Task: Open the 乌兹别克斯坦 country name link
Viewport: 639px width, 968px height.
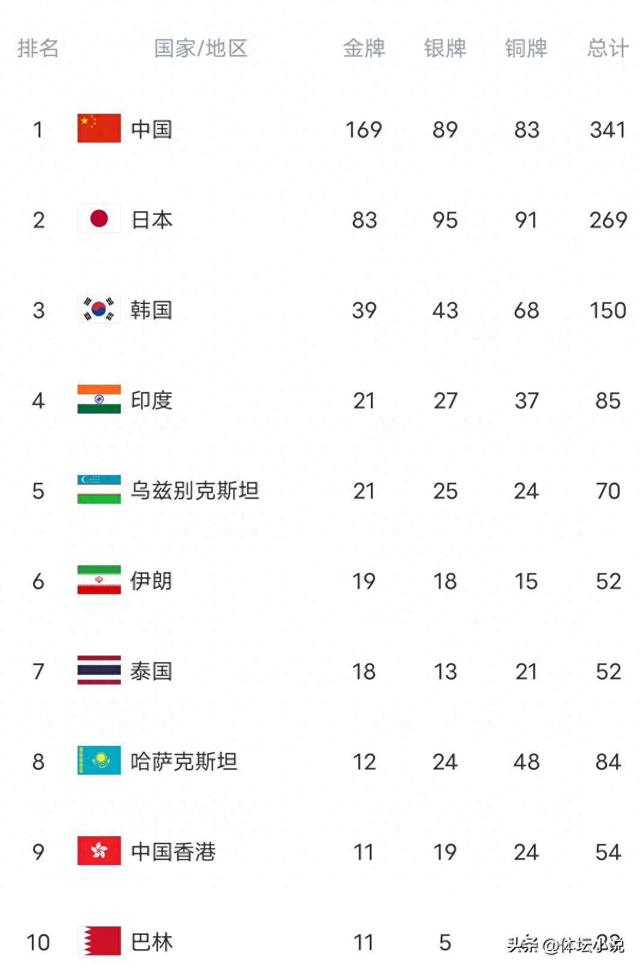Action: [x=195, y=491]
